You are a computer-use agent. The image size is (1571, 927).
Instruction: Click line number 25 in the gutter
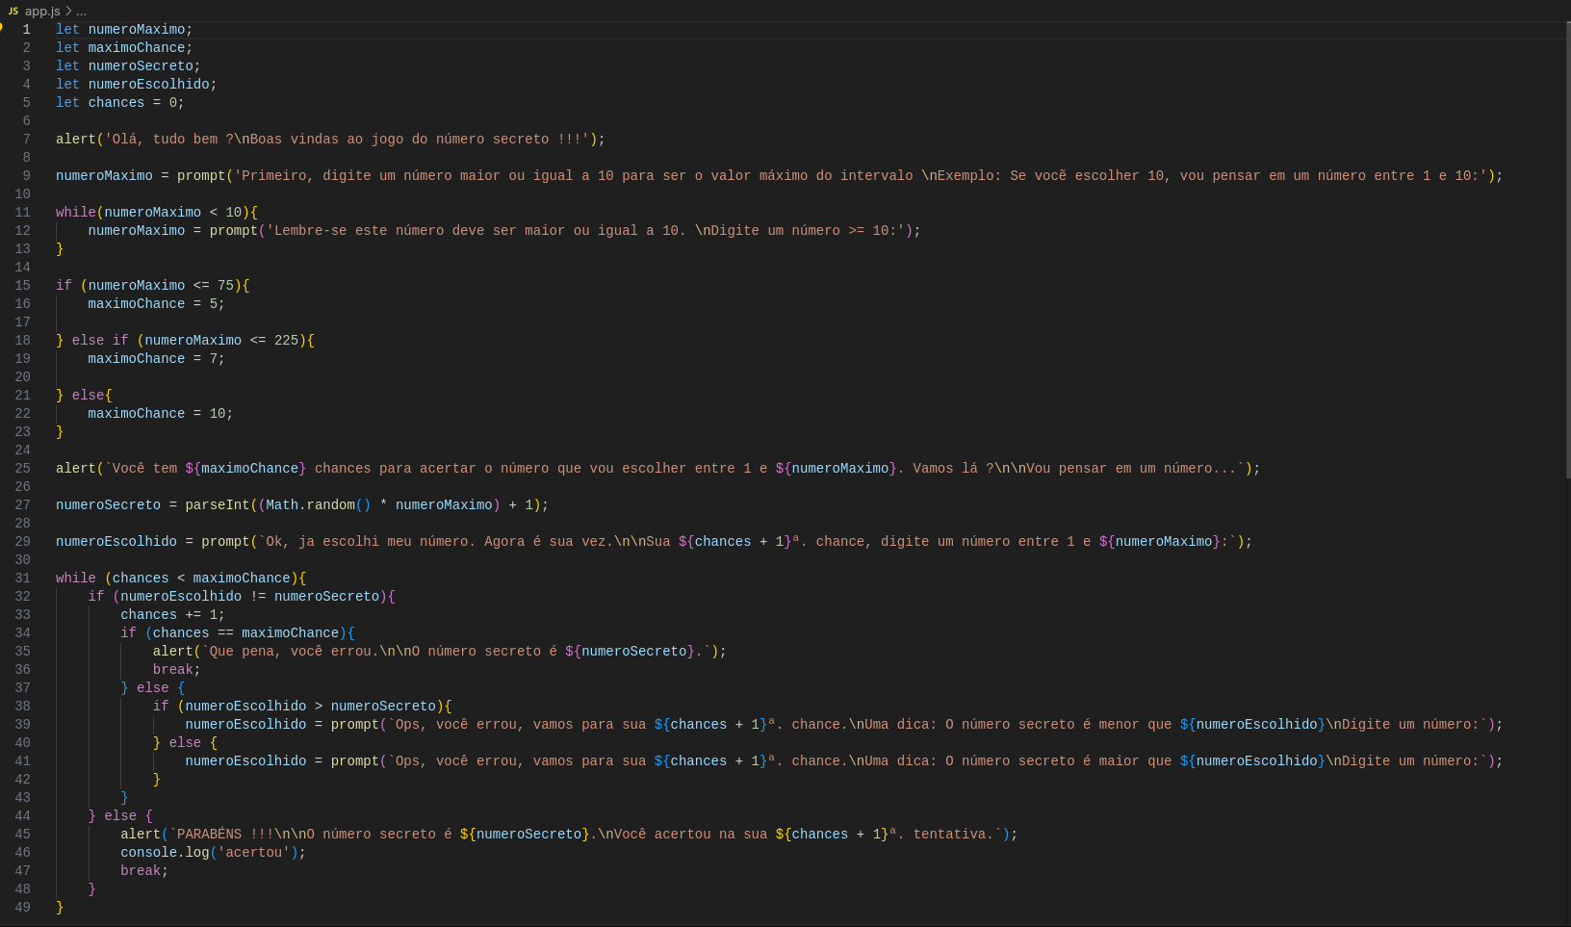pos(22,469)
